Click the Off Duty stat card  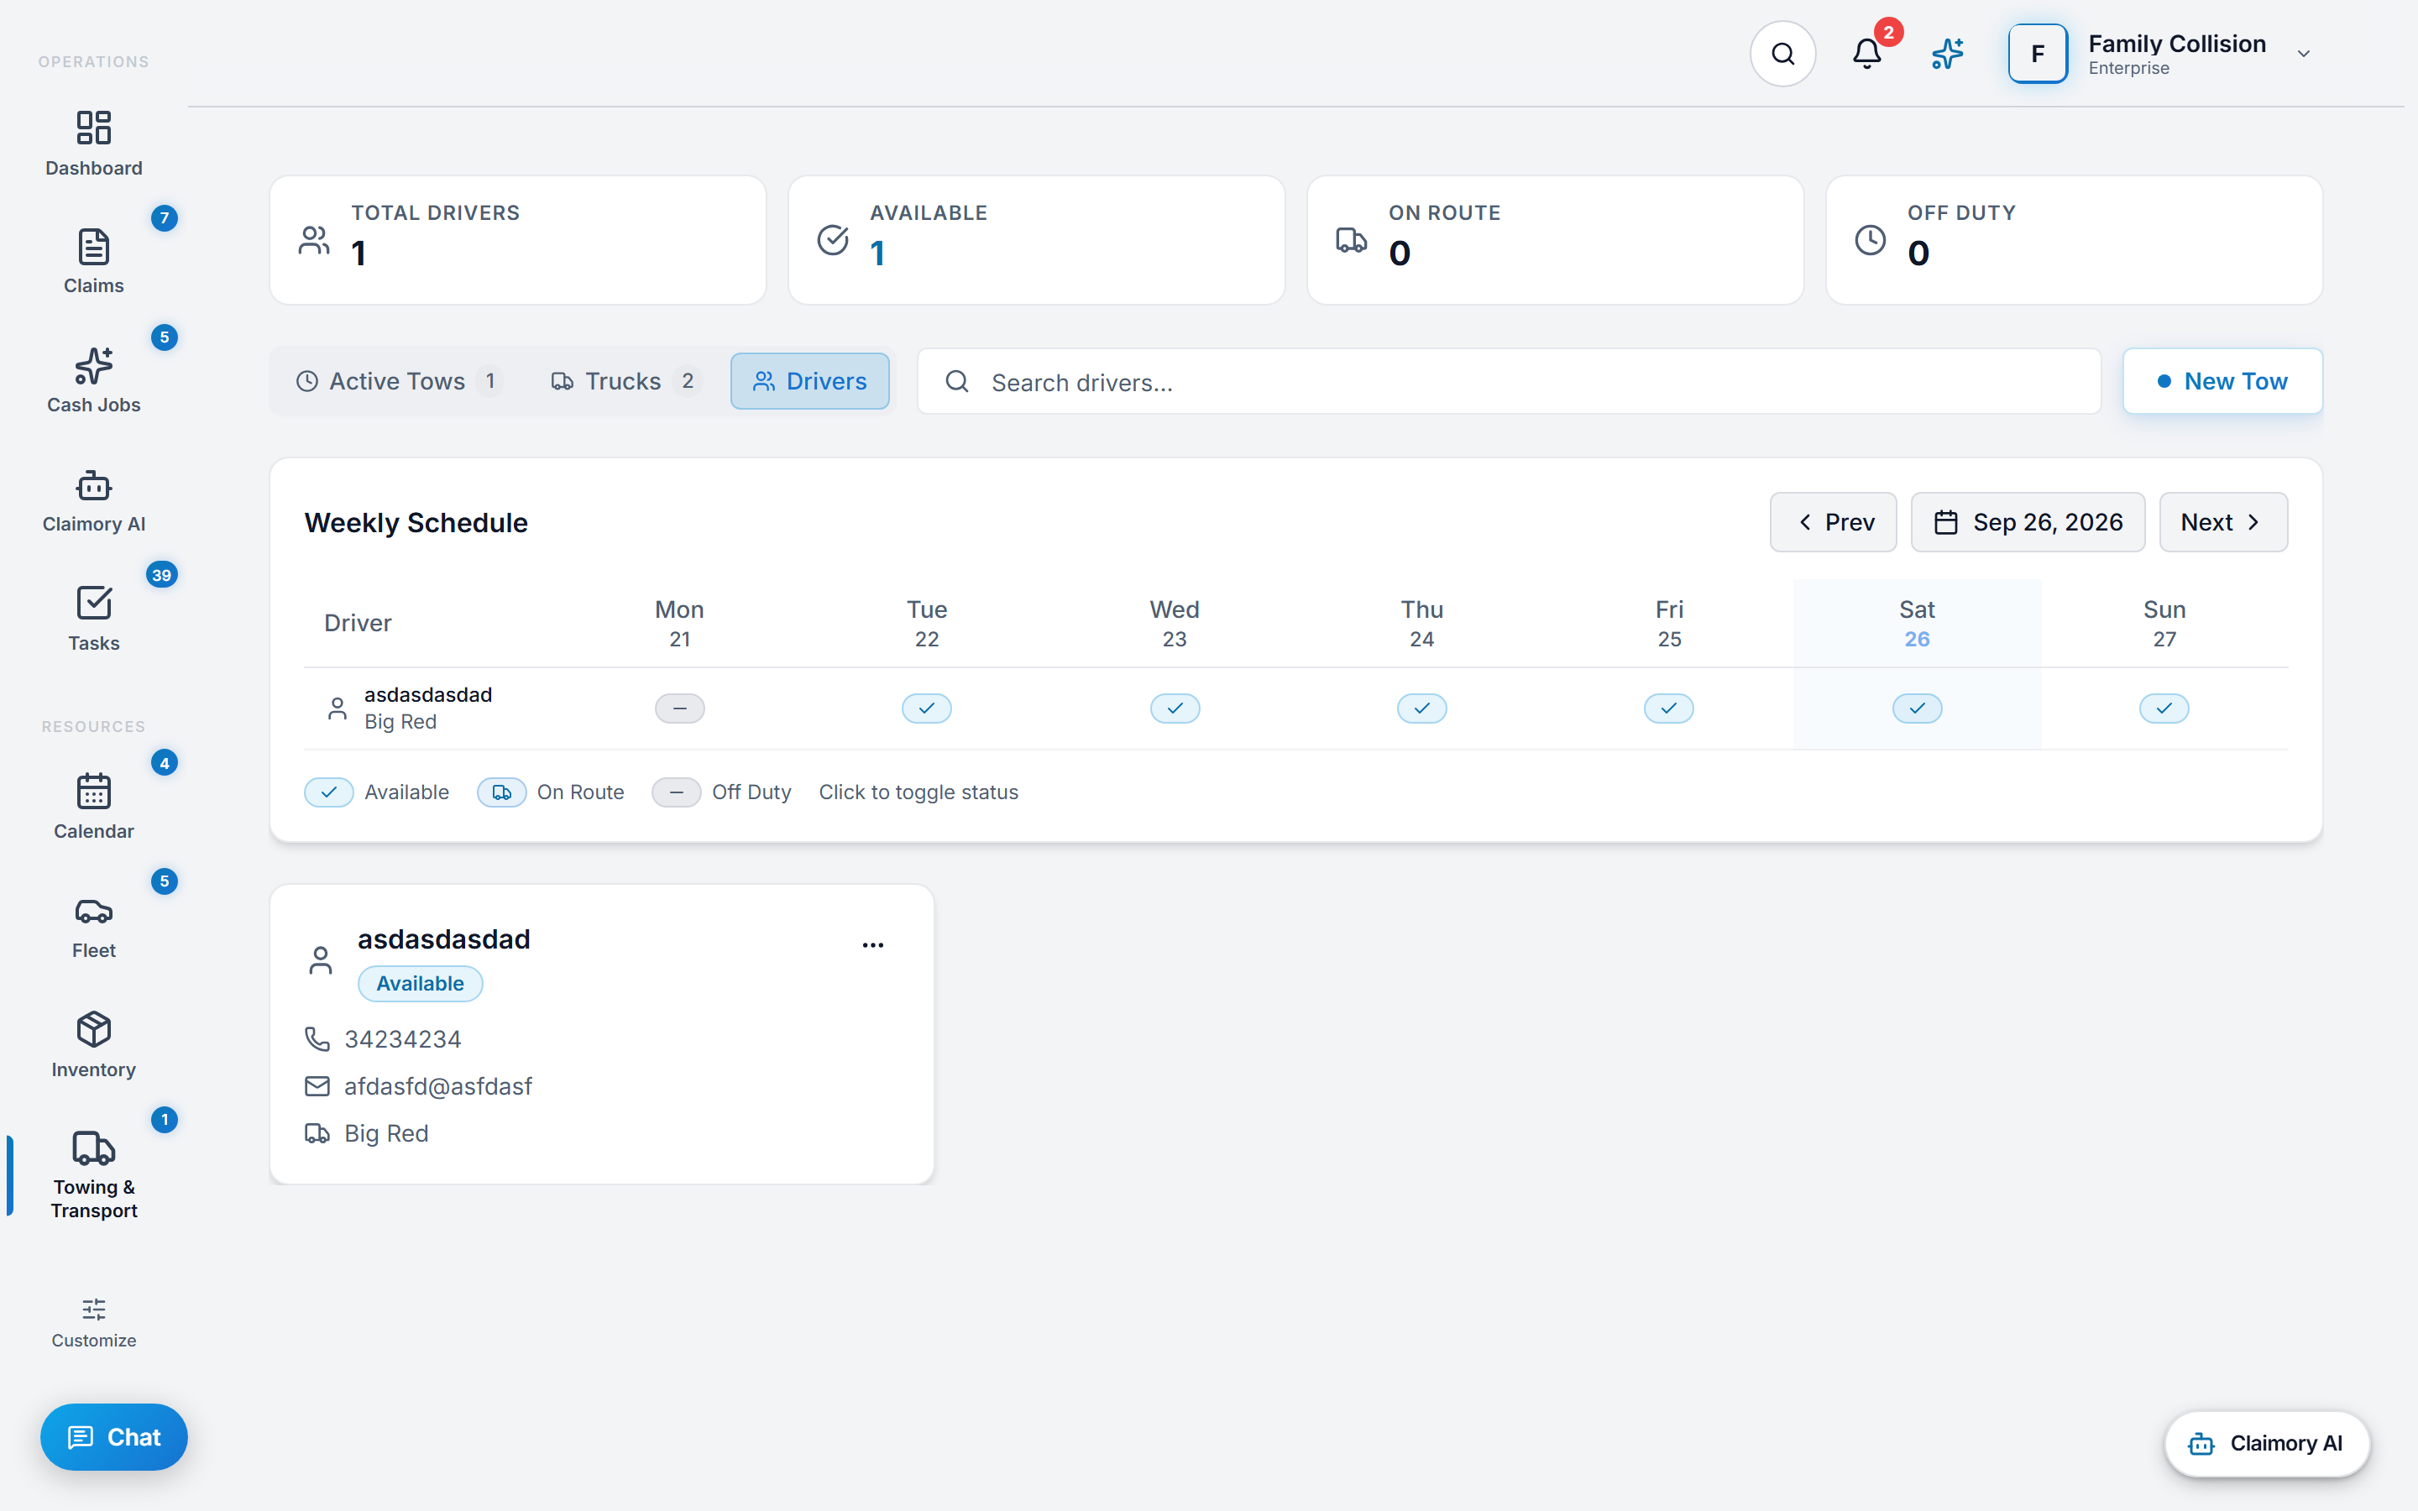coord(2073,240)
